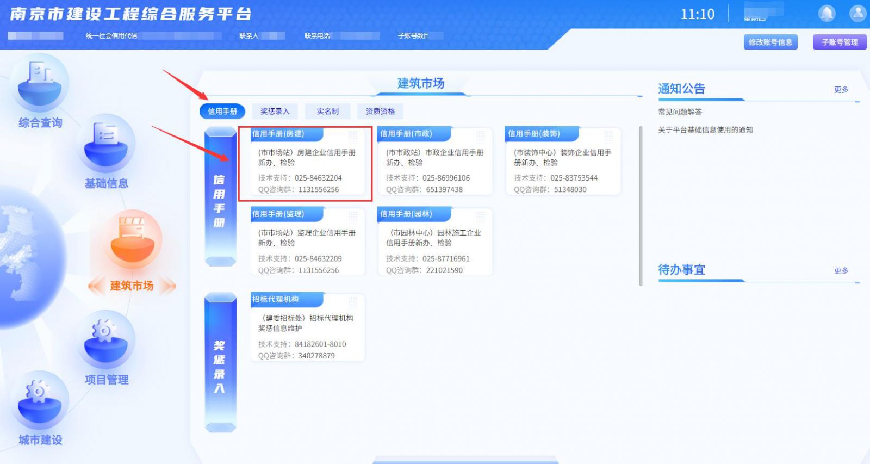Open the 信用手册(房建) card
870x464 pixels.
[x=308, y=161]
